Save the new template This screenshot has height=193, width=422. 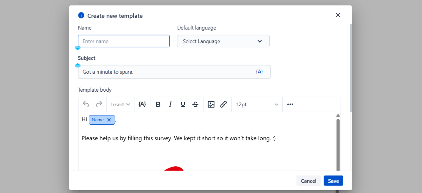333,181
